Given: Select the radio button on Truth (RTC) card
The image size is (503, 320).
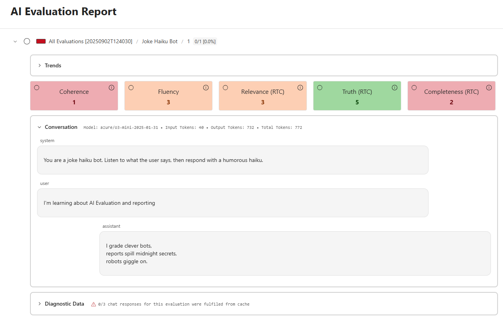Looking at the screenshot, I should coord(320,88).
